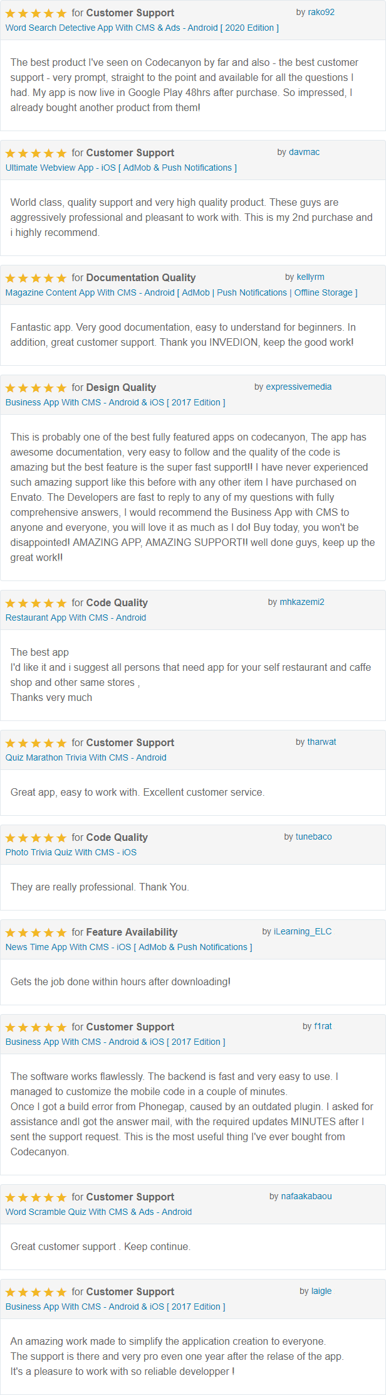Click the star rating for Documentation Quality

coord(36,278)
